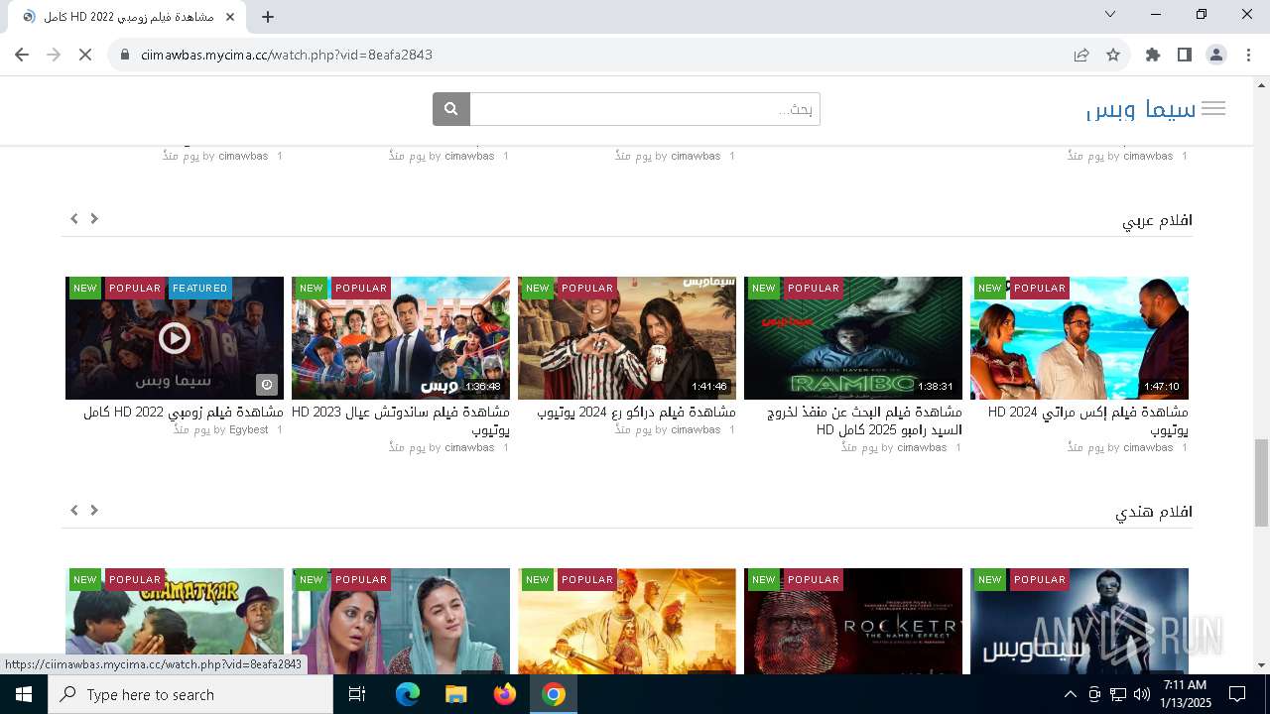Share this page using the address bar icon
Image resolution: width=1270 pixels, height=714 pixels.
1081,55
